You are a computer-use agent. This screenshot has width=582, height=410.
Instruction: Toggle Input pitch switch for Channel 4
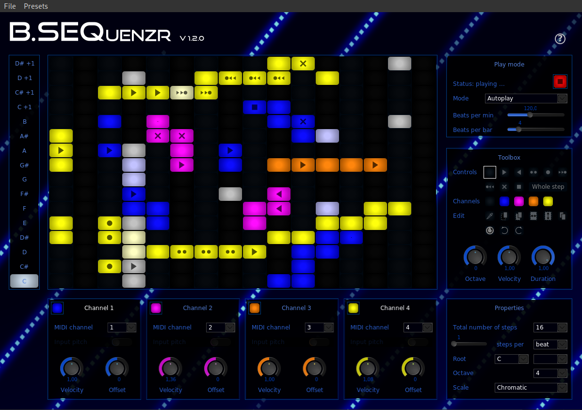(x=418, y=342)
